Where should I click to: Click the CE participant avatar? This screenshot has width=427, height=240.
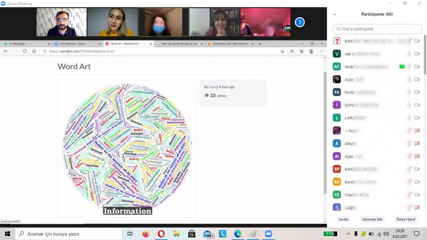pos(337,195)
